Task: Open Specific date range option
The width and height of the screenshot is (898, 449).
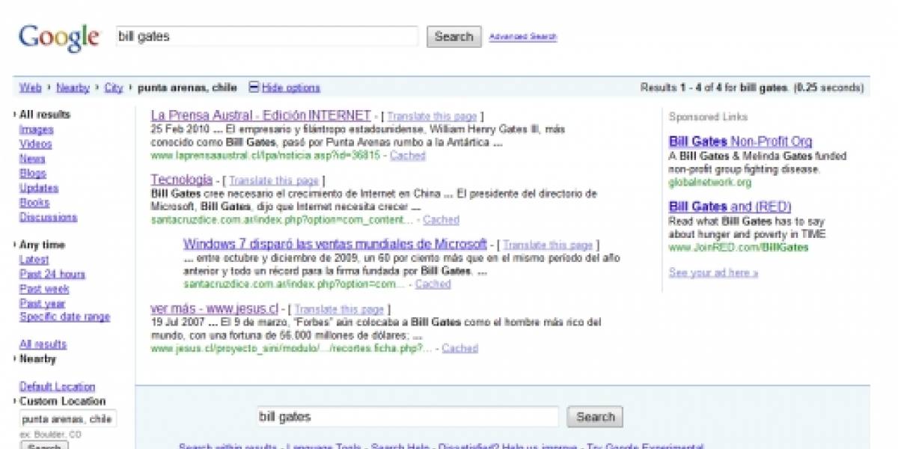Action: (x=64, y=317)
